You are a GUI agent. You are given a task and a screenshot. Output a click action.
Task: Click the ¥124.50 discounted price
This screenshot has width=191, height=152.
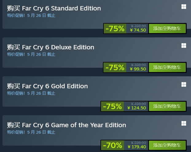click(137, 108)
